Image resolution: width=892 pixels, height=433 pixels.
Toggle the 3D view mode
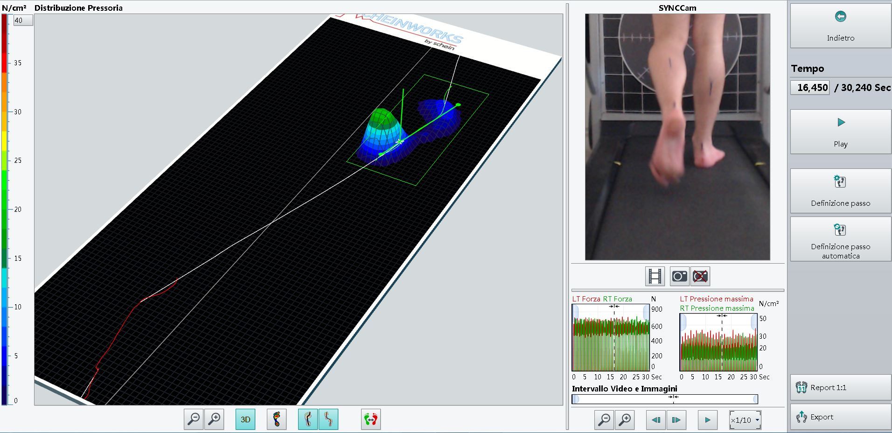click(x=245, y=419)
